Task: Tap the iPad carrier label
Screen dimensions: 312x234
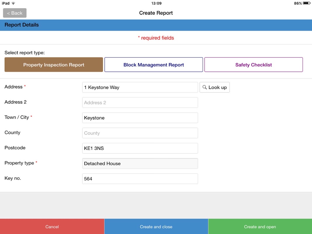Action: 6,3
